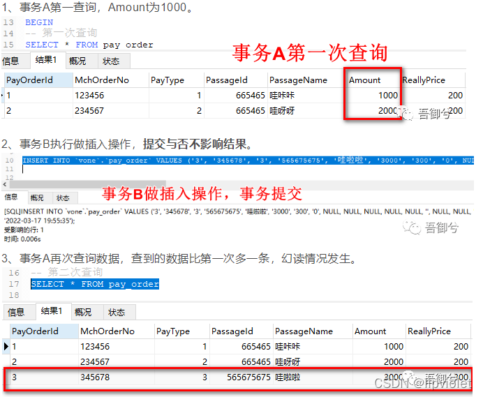Viewport: 483px width, 397px height.
Task: Click highlighted SELECT statement on line 17
Action: [x=95, y=284]
